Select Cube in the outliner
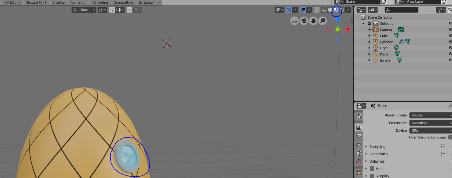Viewport: 452px width, 178px height. [384, 36]
